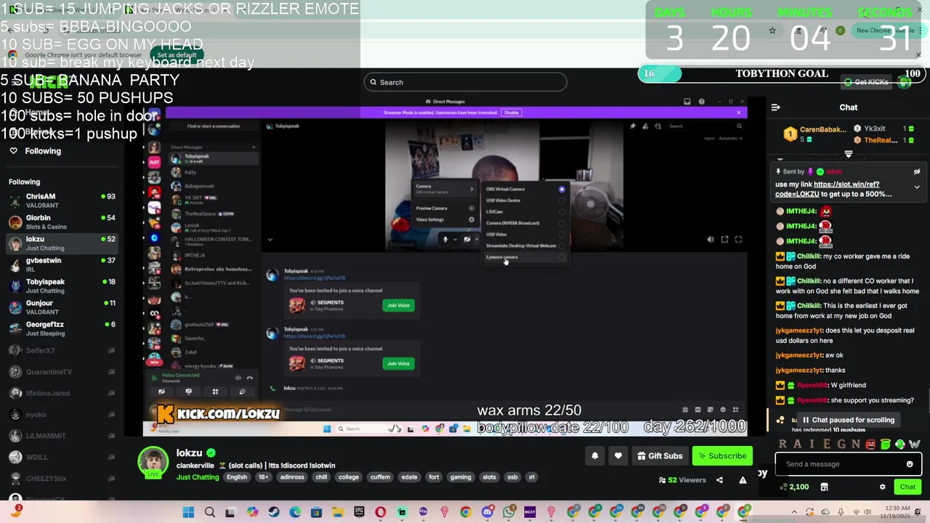930x523 pixels.
Task: Open Georgef1zz channel in sidebar
Action: coord(62,328)
